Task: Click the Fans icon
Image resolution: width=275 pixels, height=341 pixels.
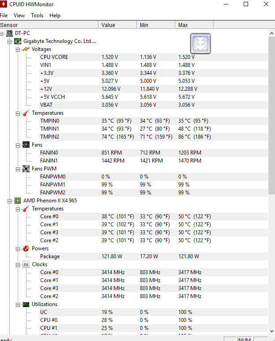Action: pyautogui.click(x=26, y=145)
